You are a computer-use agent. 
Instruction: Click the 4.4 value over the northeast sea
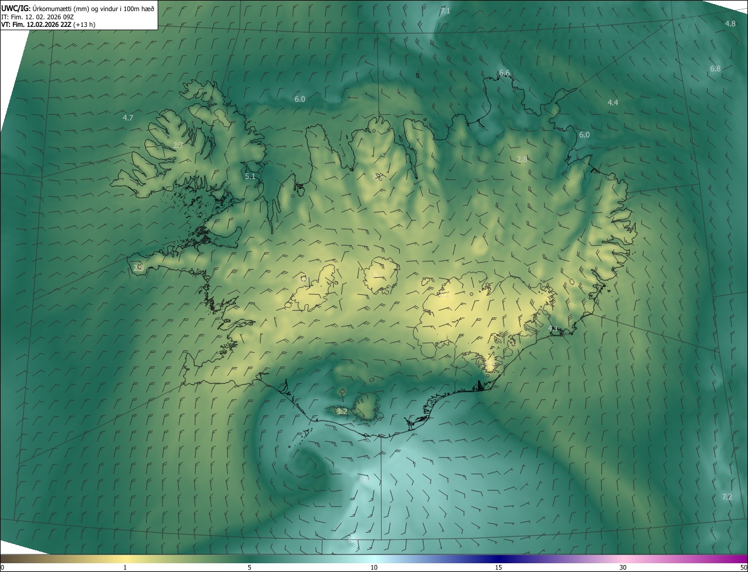pos(612,102)
